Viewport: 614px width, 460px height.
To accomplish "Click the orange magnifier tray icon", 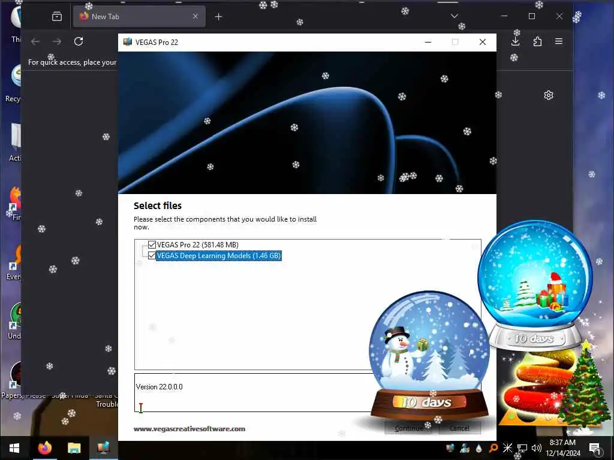I will click(493, 448).
